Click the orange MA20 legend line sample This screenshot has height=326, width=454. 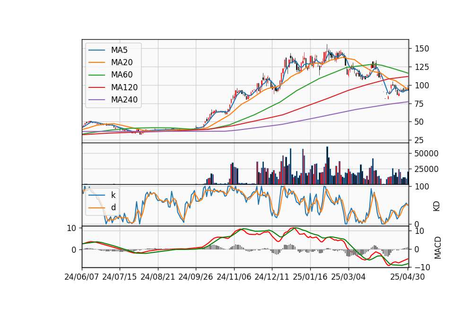click(96, 62)
